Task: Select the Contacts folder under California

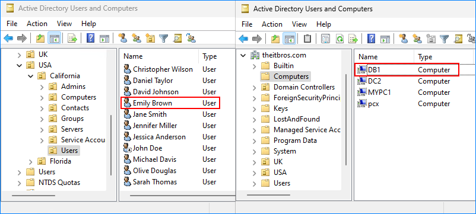Action: (x=75, y=108)
